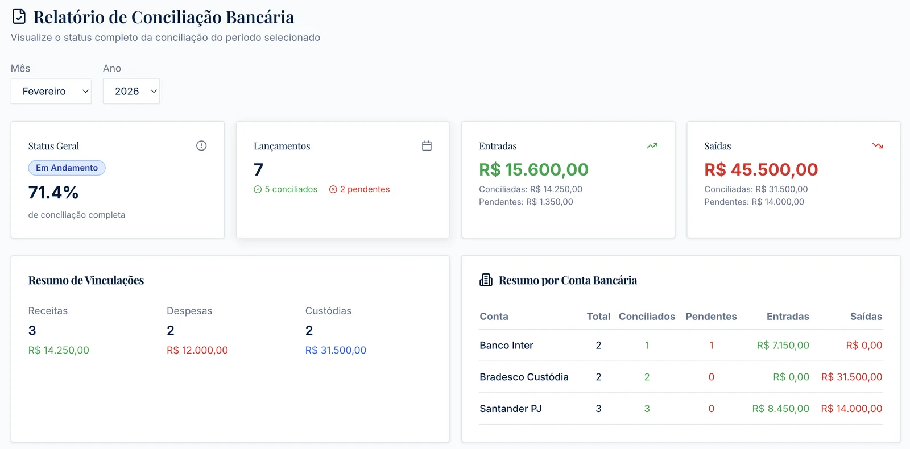Click the check icon beside 5 conciliados
This screenshot has width=910, height=449.
[x=258, y=189]
